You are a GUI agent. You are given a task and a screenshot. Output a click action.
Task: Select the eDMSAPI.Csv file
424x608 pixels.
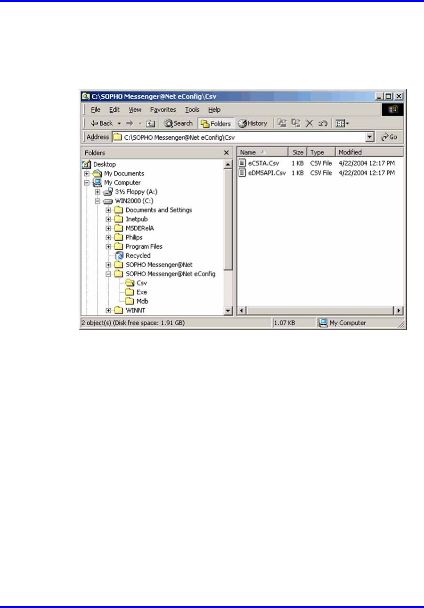click(267, 173)
